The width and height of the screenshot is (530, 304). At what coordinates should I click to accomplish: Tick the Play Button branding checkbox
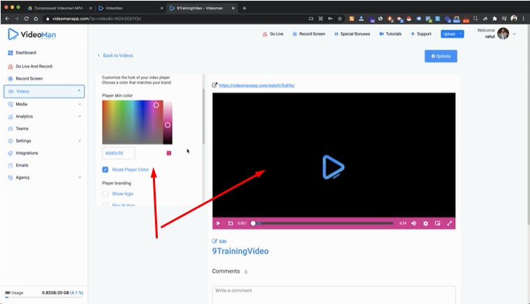[105, 205]
